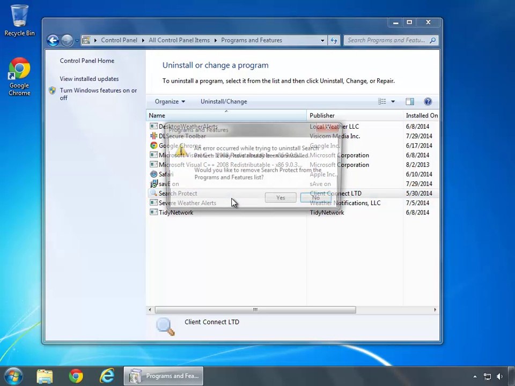
Task: Open the volume speaker icon in tray
Action: pos(500,376)
